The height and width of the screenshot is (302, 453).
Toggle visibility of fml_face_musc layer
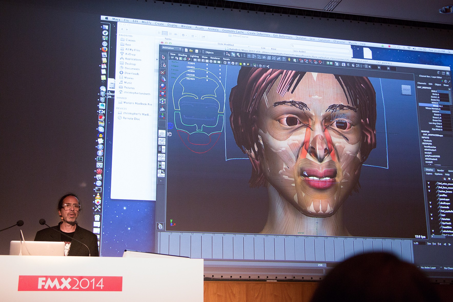click(x=429, y=187)
